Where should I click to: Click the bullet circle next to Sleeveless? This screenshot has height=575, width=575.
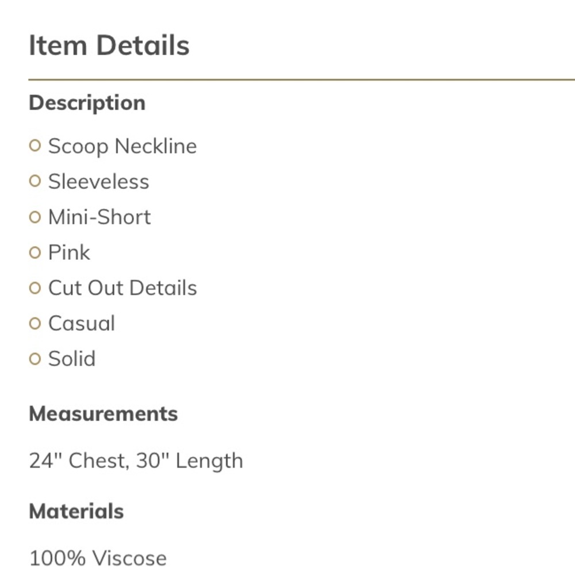[x=35, y=182]
